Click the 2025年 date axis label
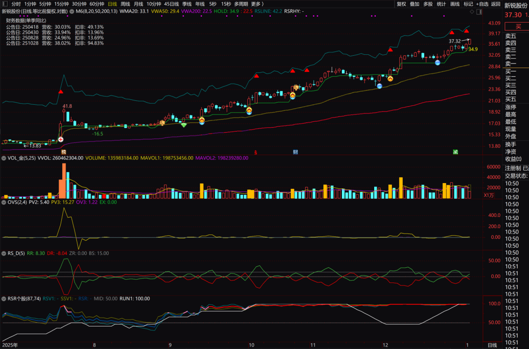 [x=10, y=345]
